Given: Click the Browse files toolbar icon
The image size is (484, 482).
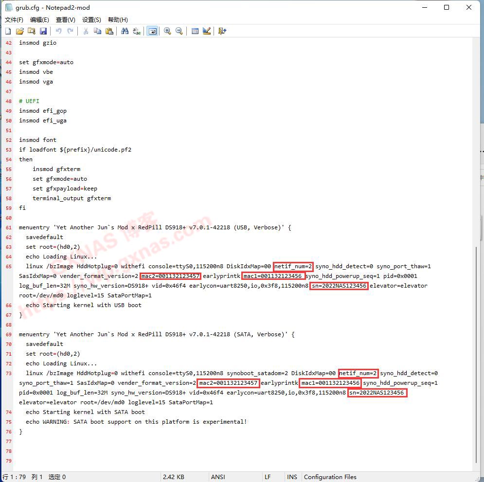Looking at the screenshot, I should click(32, 31).
